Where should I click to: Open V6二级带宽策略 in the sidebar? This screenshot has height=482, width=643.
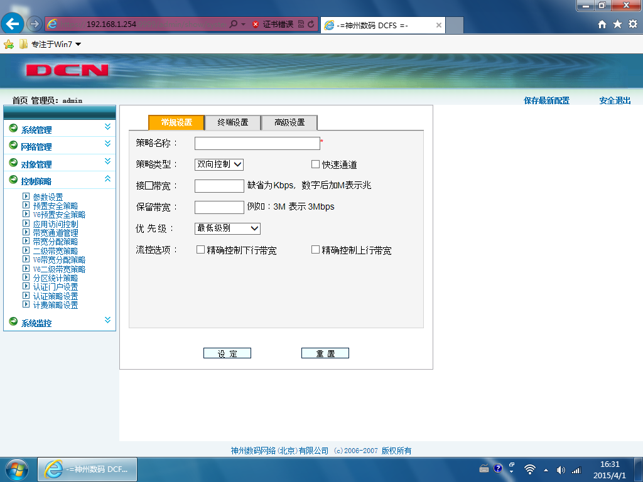pos(59,269)
